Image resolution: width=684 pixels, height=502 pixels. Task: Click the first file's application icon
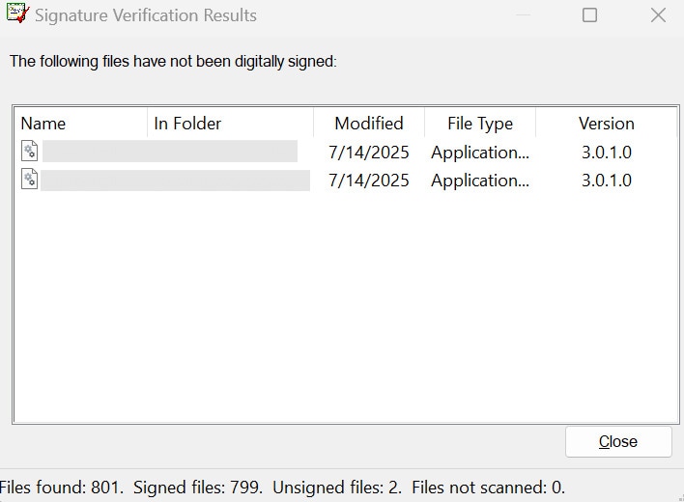tap(30, 152)
